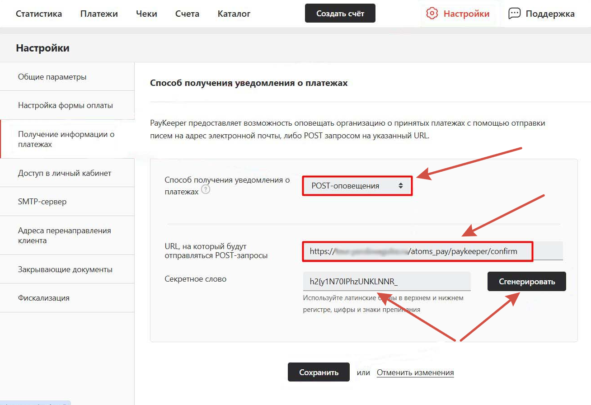Screen dimensions: 591x405
Task: Click the Сохранить button
Action: [319, 372]
